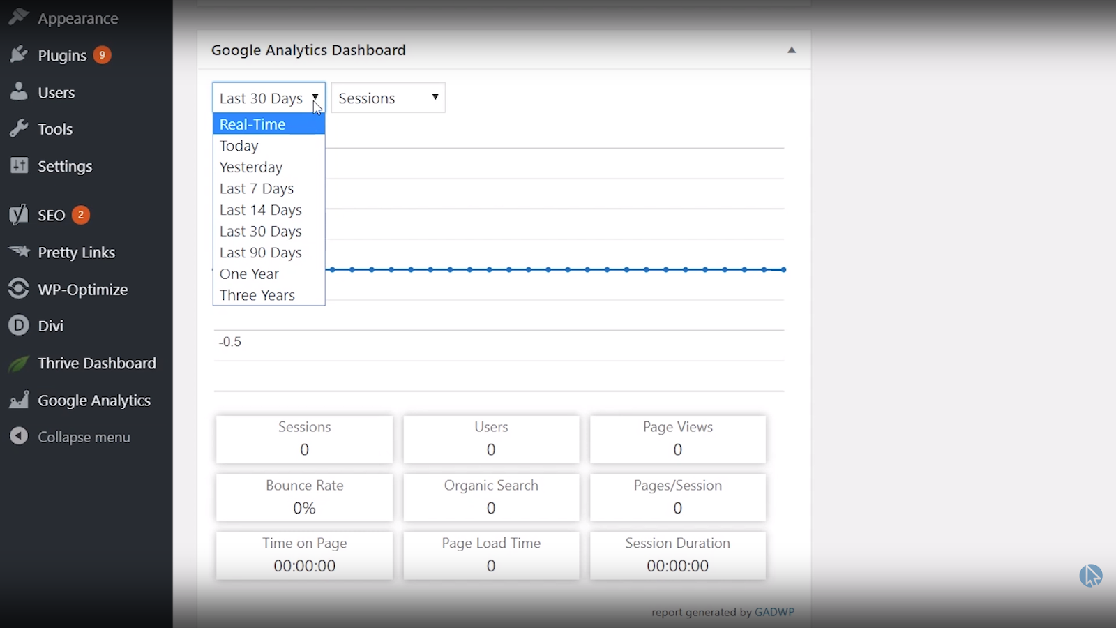Click the Google Analytics chart icon
Screen dimensions: 1116x628
pos(19,400)
